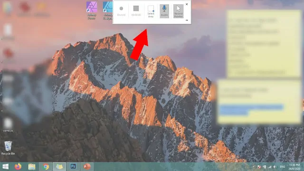
Task: Launch Firefox from the taskbar
Action: pyautogui.click(x=18, y=167)
